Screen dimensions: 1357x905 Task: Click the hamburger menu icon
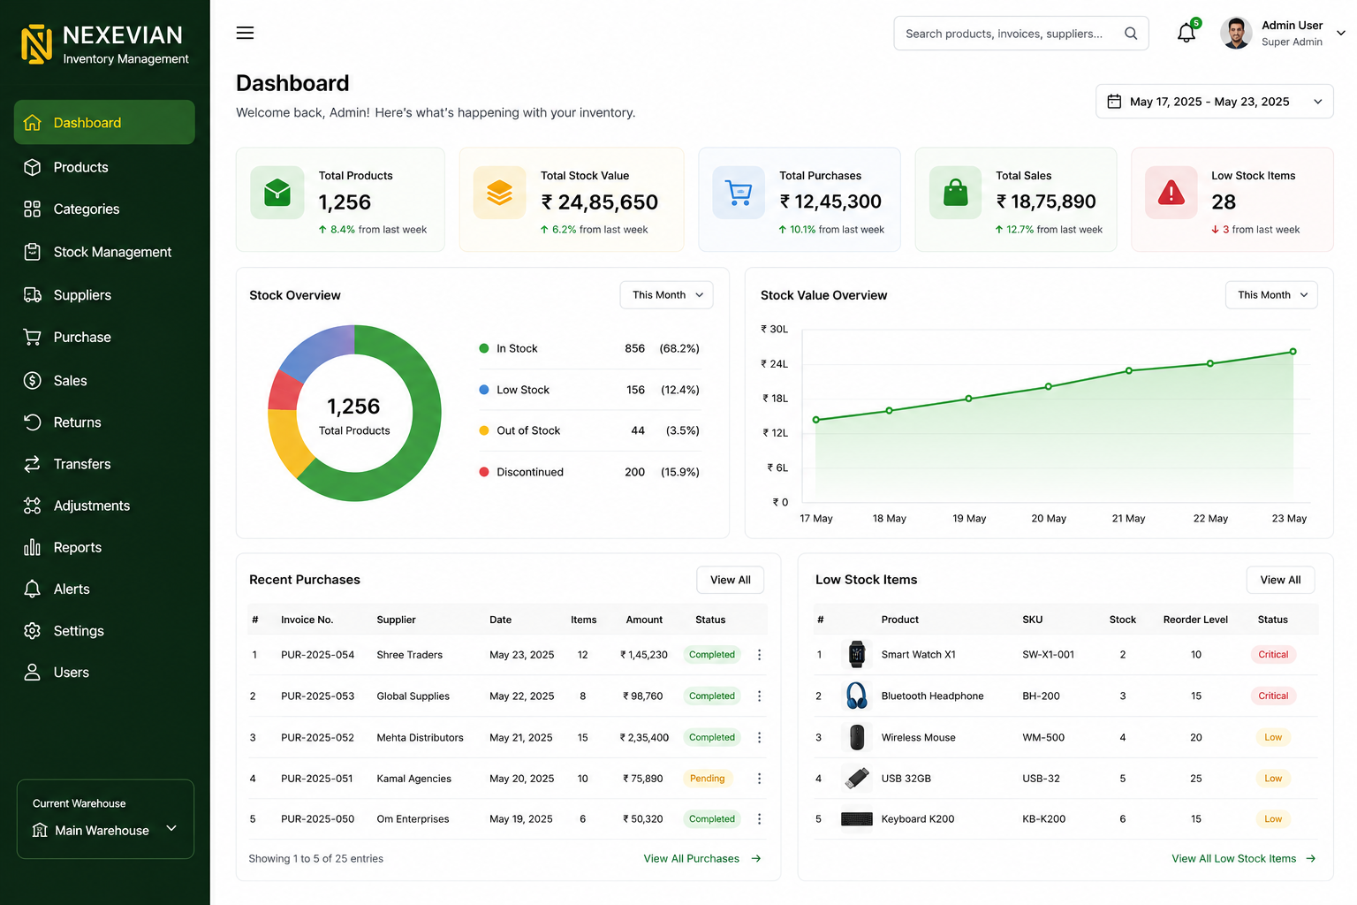point(245,33)
